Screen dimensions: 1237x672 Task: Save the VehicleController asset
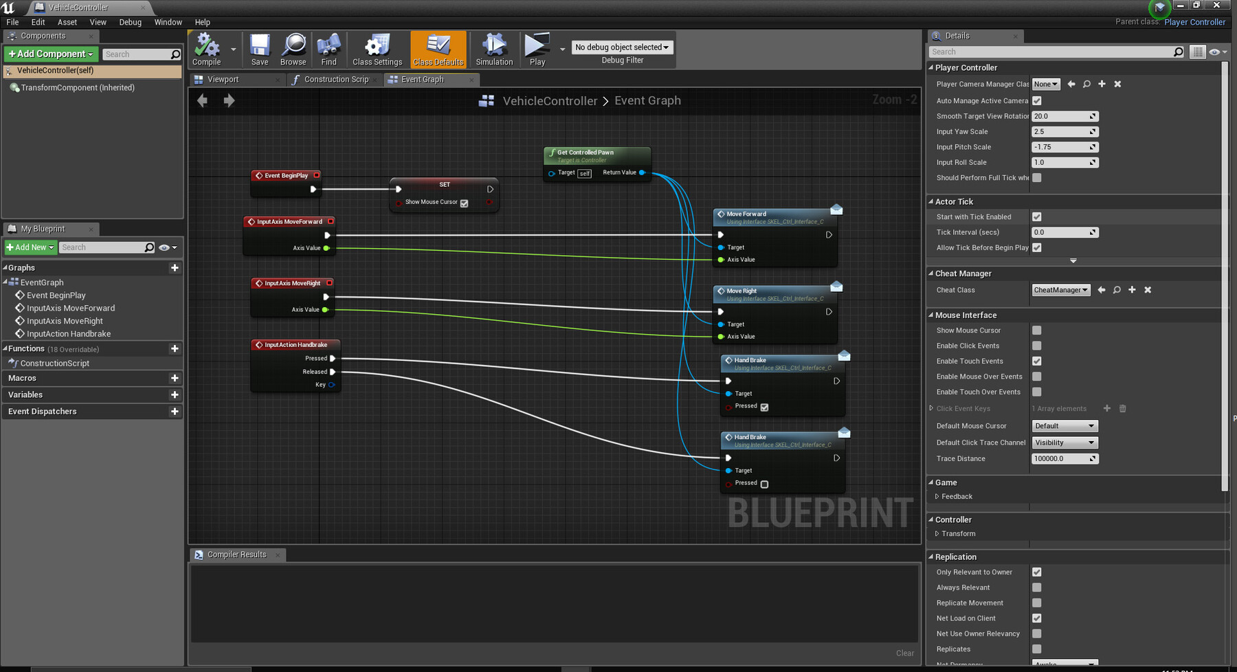click(259, 49)
